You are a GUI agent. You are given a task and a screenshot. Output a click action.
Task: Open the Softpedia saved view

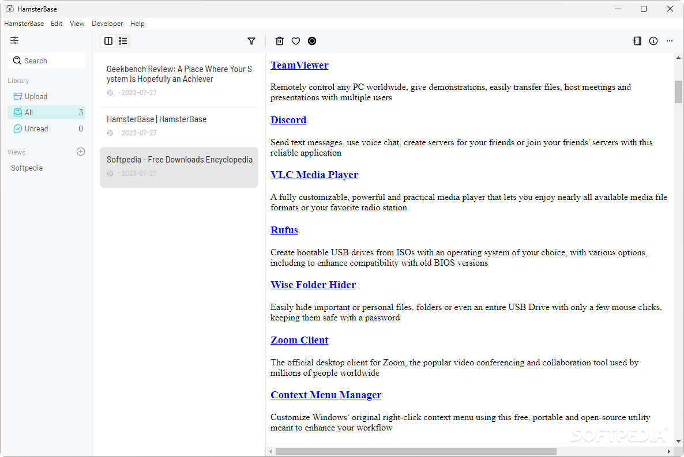(27, 168)
